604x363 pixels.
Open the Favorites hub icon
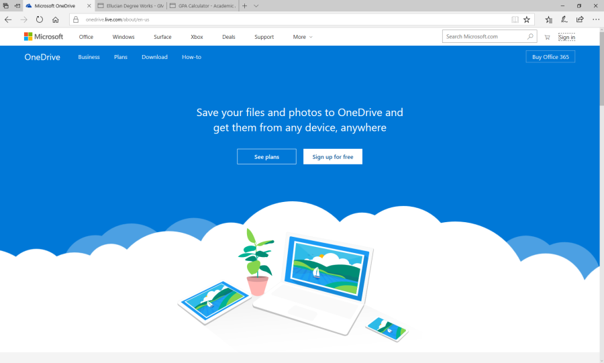point(549,19)
